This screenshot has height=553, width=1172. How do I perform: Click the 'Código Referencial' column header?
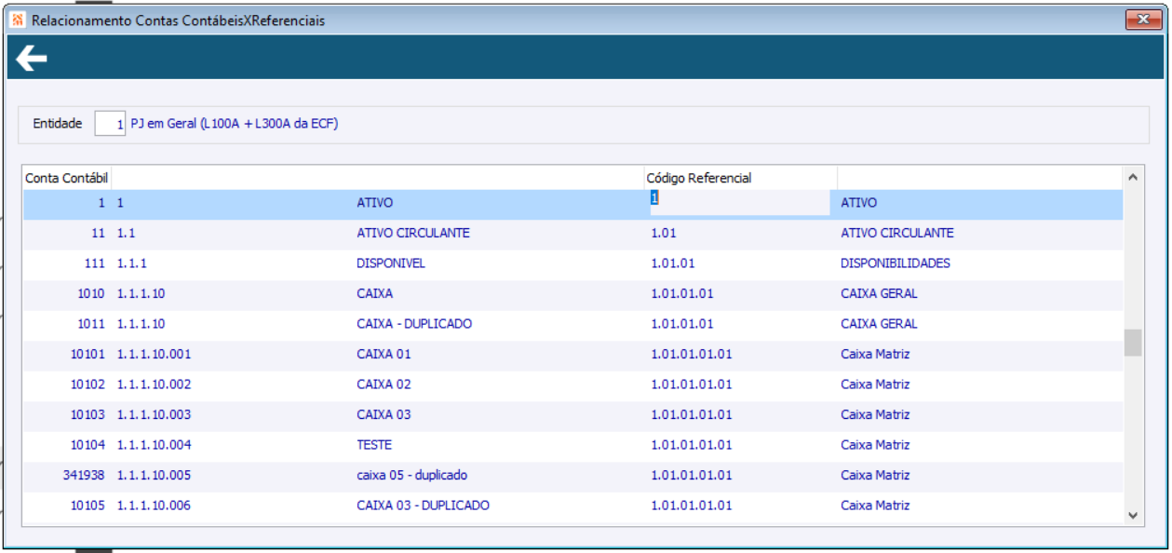tap(741, 178)
